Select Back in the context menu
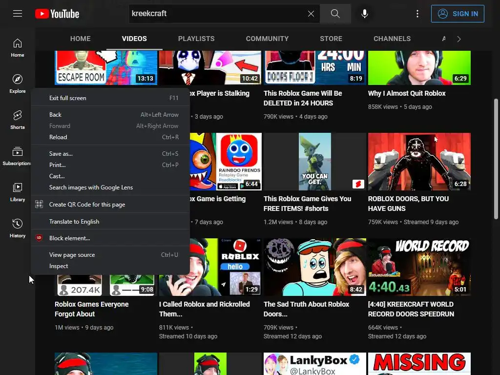Viewport: 500px width, 375px height. pos(110,114)
